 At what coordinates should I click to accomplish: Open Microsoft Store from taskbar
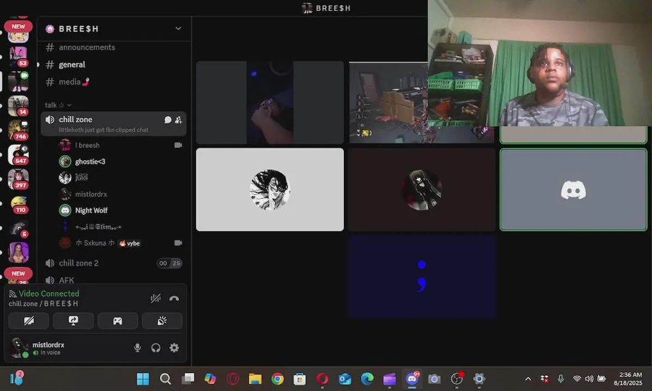point(300,379)
